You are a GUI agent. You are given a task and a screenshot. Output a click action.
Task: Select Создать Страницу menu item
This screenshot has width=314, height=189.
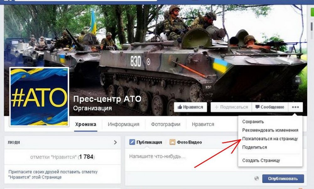pyautogui.click(x=261, y=160)
